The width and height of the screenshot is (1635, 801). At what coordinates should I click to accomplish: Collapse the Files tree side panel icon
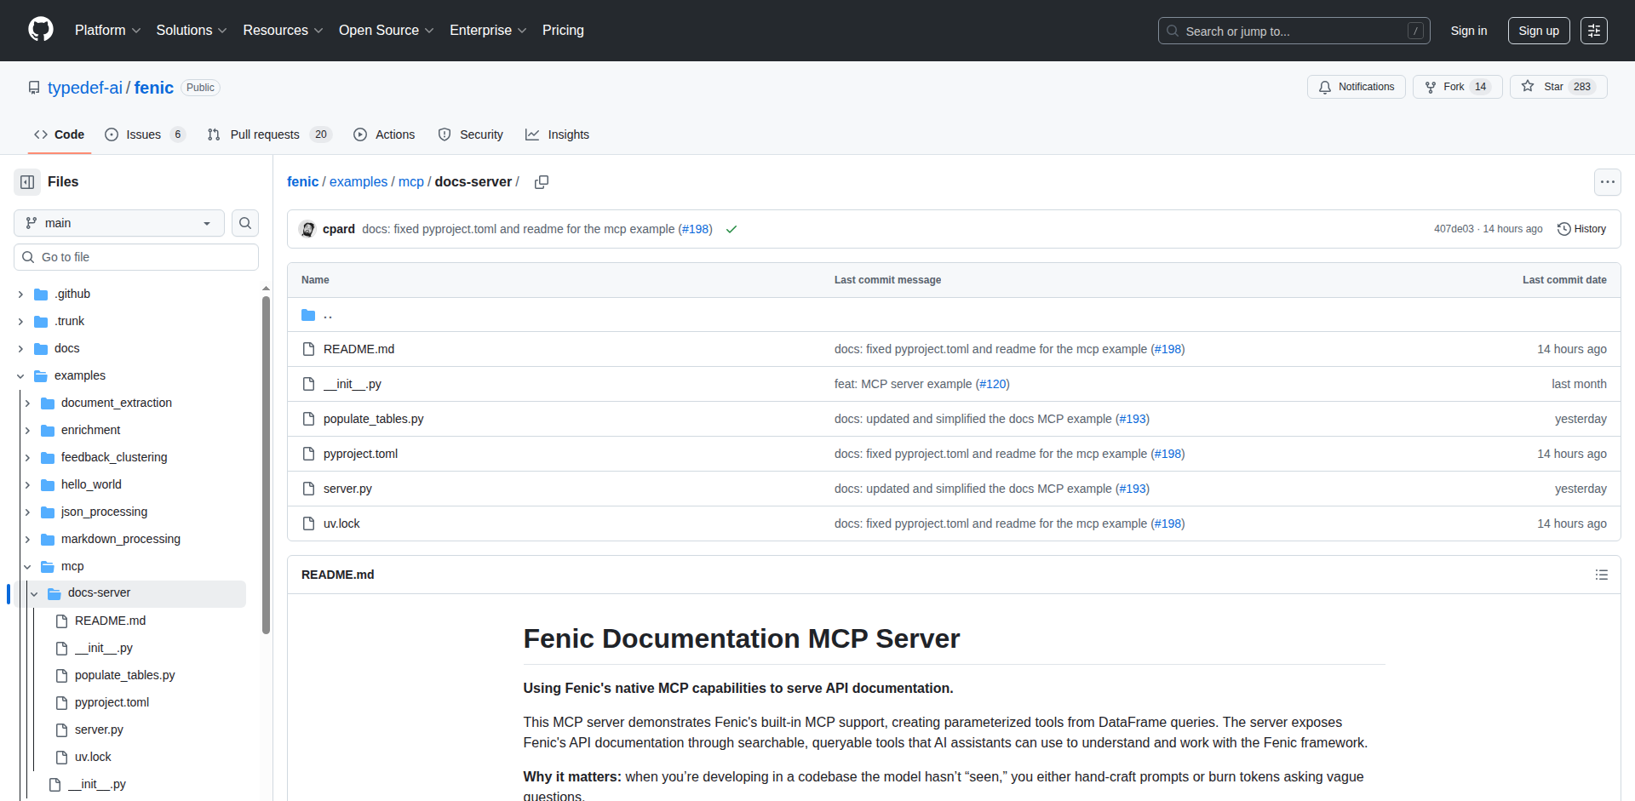point(27,182)
